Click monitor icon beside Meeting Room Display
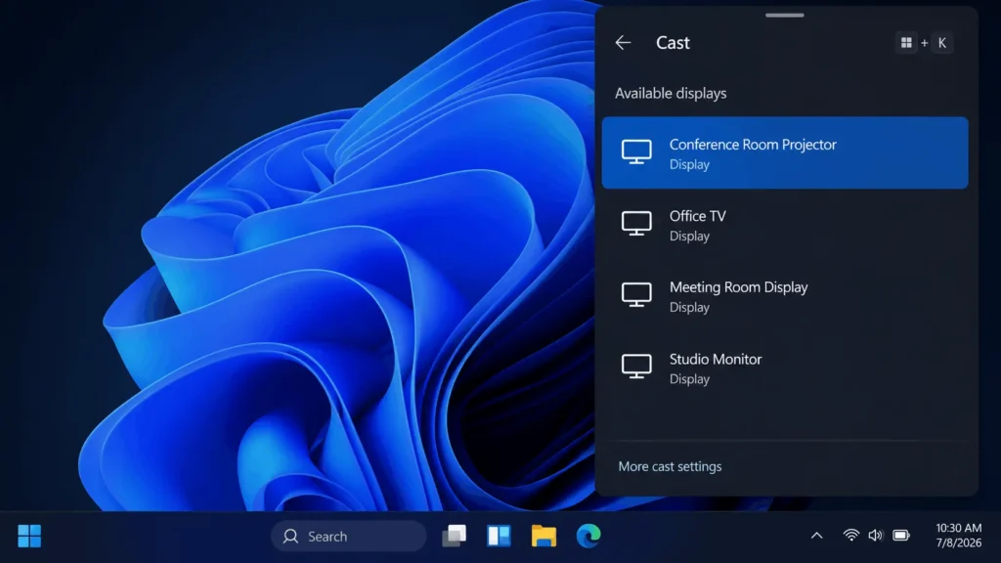Image resolution: width=1001 pixels, height=563 pixels. [636, 295]
